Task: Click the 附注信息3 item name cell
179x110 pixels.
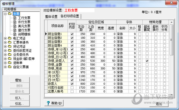Action: pyautogui.click(x=58, y=42)
